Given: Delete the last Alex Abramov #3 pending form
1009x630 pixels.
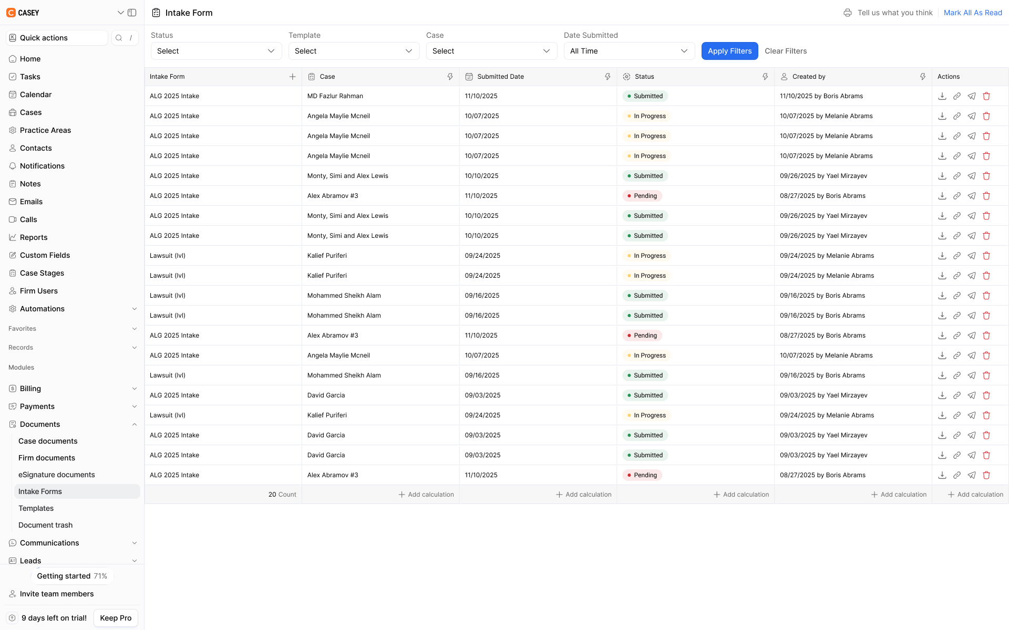Looking at the screenshot, I should (x=986, y=475).
